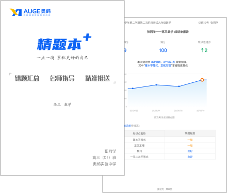This screenshot has height=193, width=227.
Task: Click the 正弦定理 table row name
Action: 139,146
